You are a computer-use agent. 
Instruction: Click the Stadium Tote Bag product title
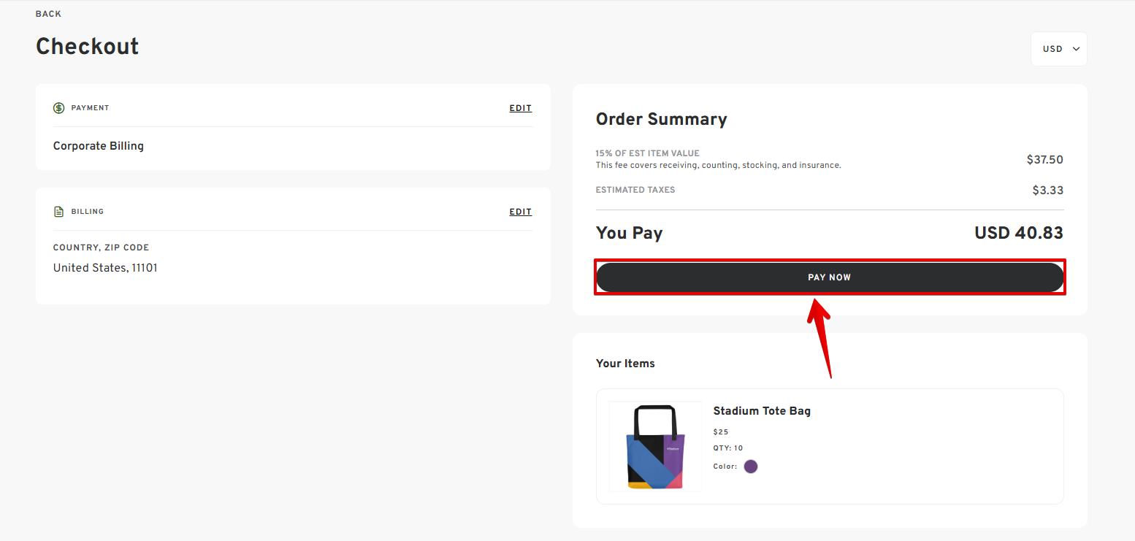pyautogui.click(x=762, y=411)
